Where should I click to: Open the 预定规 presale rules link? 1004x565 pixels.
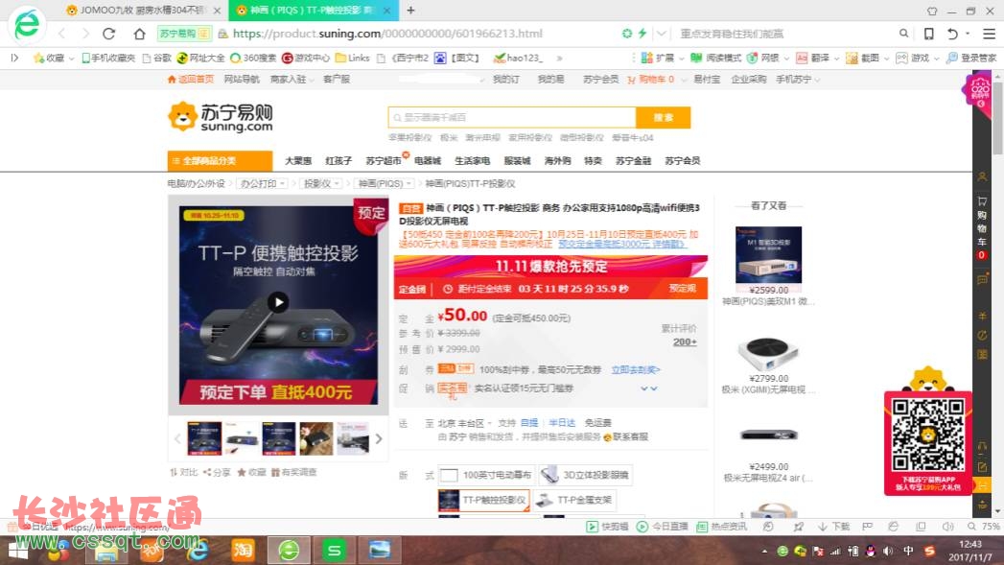pyautogui.click(x=682, y=289)
